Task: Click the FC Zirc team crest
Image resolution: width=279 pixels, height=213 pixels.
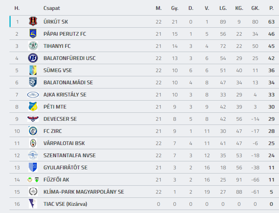Action: click(x=33, y=131)
